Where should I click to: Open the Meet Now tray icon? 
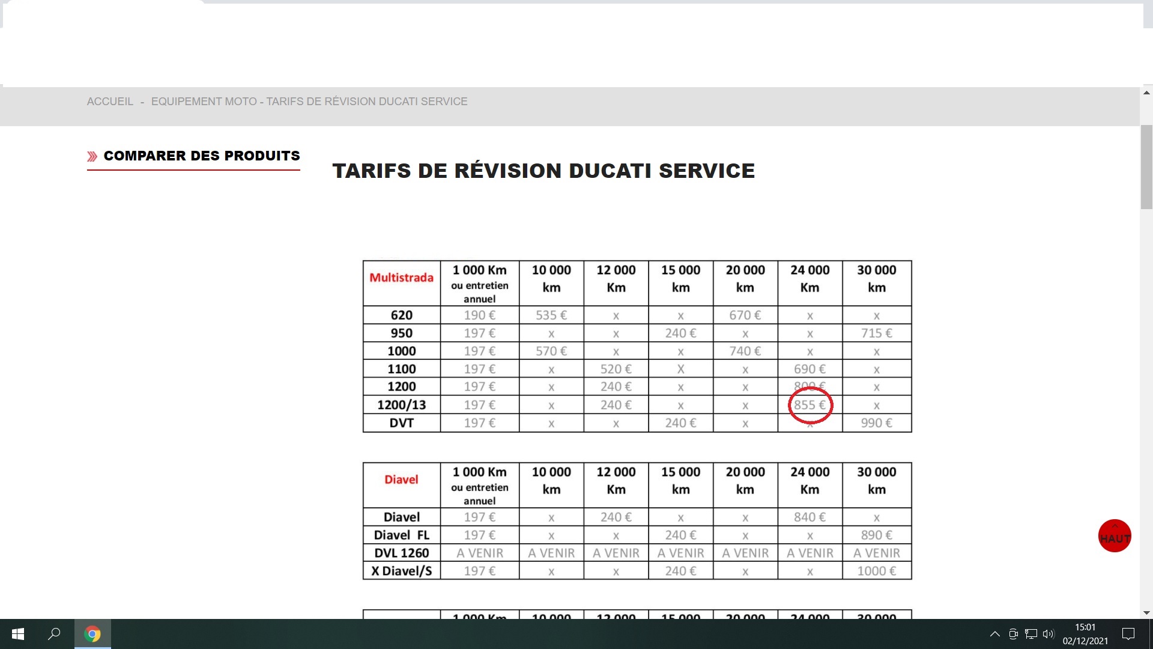coord(1013,634)
